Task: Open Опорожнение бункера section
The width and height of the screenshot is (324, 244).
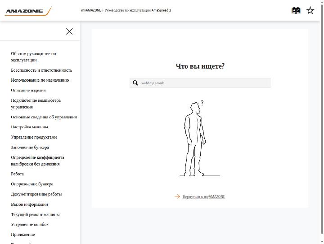Action: click(32, 184)
